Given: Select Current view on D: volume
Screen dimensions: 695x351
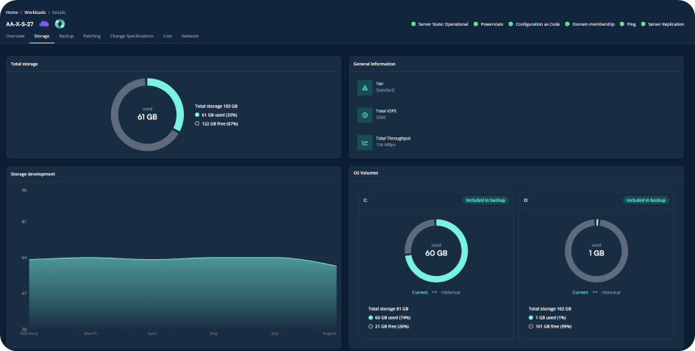Looking at the screenshot, I should click(x=580, y=292).
